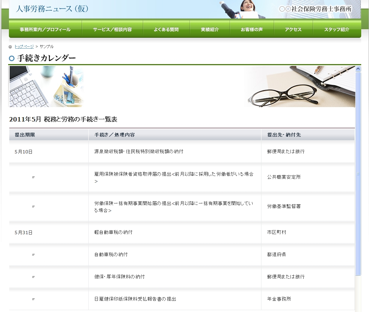Screen dimensions: 369x312
Task: Click the 雇用保険被保険者資格取得届の提出 cell
Action: click(x=174, y=177)
